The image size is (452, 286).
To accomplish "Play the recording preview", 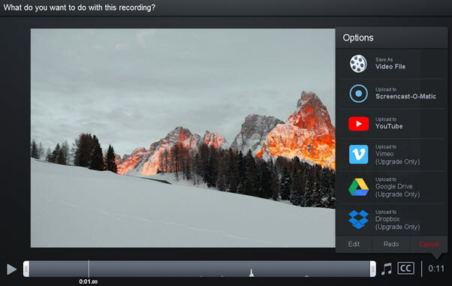I will [x=11, y=269].
